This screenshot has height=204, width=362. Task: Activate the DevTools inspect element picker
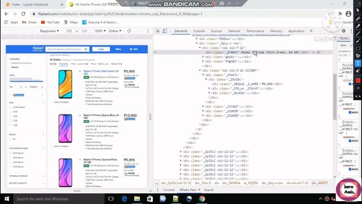(158, 31)
